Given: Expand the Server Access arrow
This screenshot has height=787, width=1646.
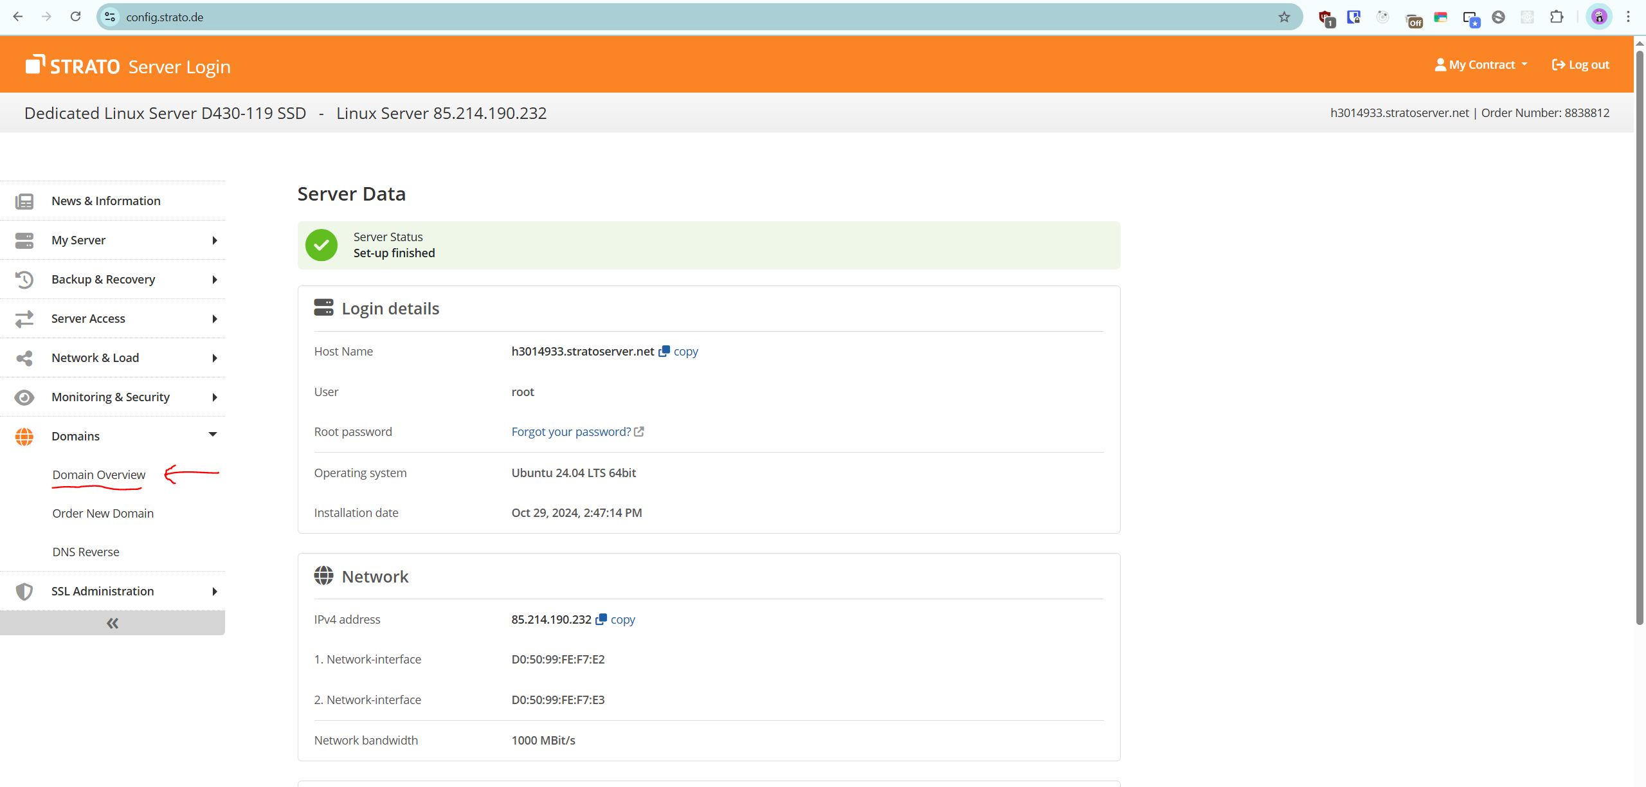Looking at the screenshot, I should (x=215, y=319).
